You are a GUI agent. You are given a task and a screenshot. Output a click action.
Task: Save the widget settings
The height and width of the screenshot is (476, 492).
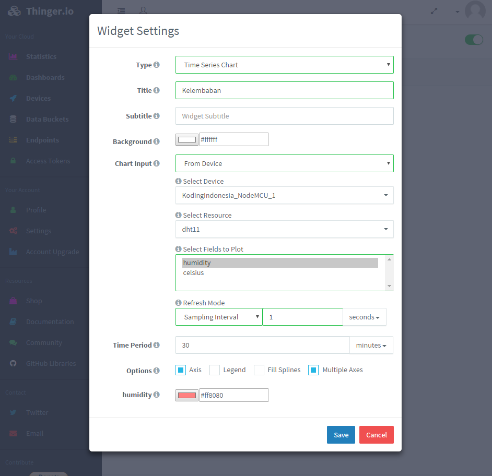point(341,435)
